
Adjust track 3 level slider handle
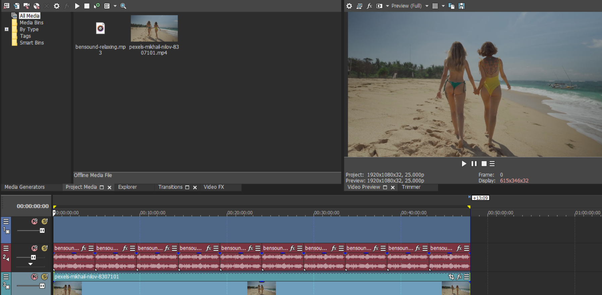click(x=42, y=286)
